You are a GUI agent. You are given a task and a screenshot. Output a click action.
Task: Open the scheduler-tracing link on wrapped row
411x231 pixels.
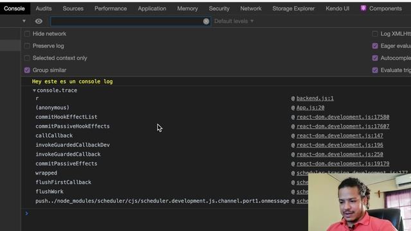[353, 173]
